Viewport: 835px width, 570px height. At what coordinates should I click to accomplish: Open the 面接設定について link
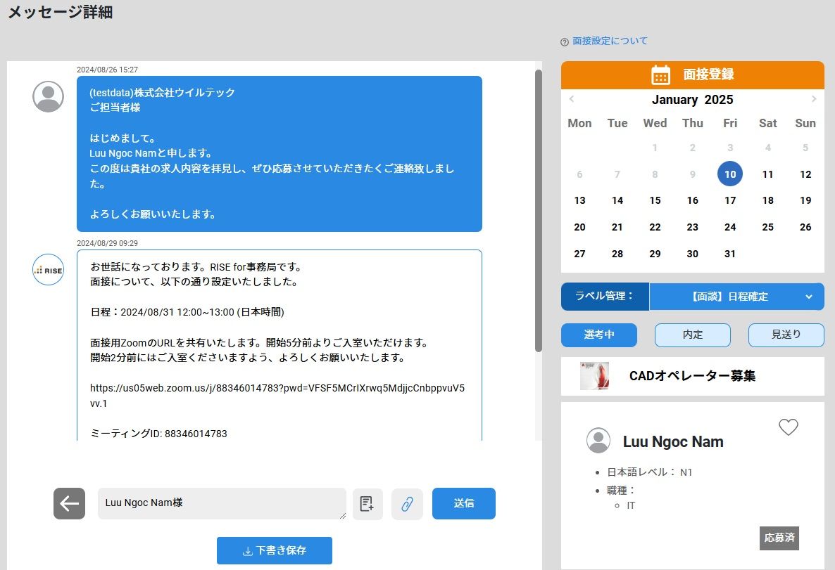pos(610,41)
